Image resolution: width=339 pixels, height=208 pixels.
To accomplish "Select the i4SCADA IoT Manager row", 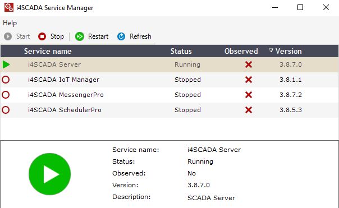I will tap(169, 80).
